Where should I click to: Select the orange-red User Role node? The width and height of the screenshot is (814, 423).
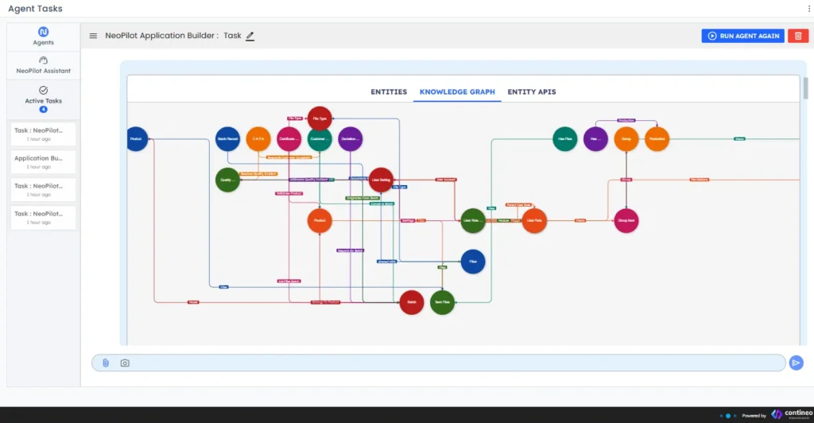534,220
